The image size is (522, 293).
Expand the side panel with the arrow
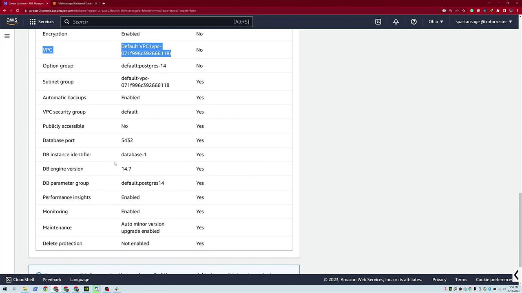click(x=516, y=276)
